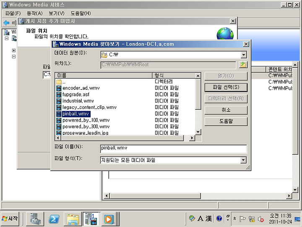Click the Start button
302x227 pixels.
(x=10, y=219)
